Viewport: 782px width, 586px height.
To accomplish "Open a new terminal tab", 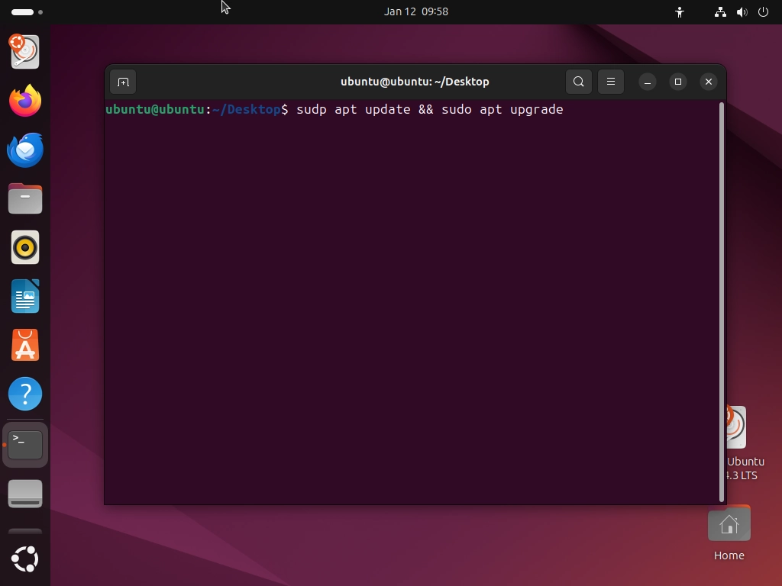I will pyautogui.click(x=123, y=82).
